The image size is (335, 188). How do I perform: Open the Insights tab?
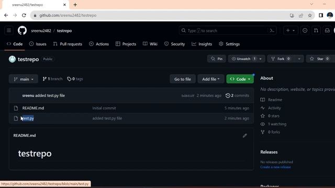[202, 44]
